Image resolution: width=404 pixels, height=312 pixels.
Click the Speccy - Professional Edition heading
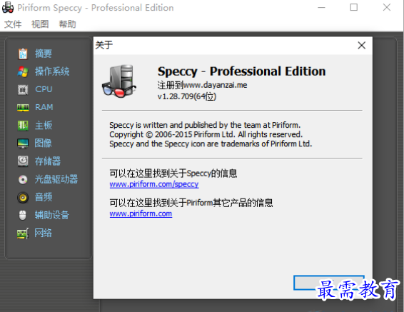coord(242,71)
